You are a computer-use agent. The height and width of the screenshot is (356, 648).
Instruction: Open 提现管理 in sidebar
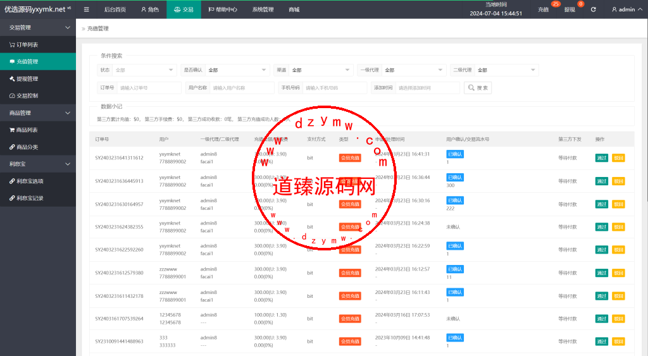click(x=38, y=78)
